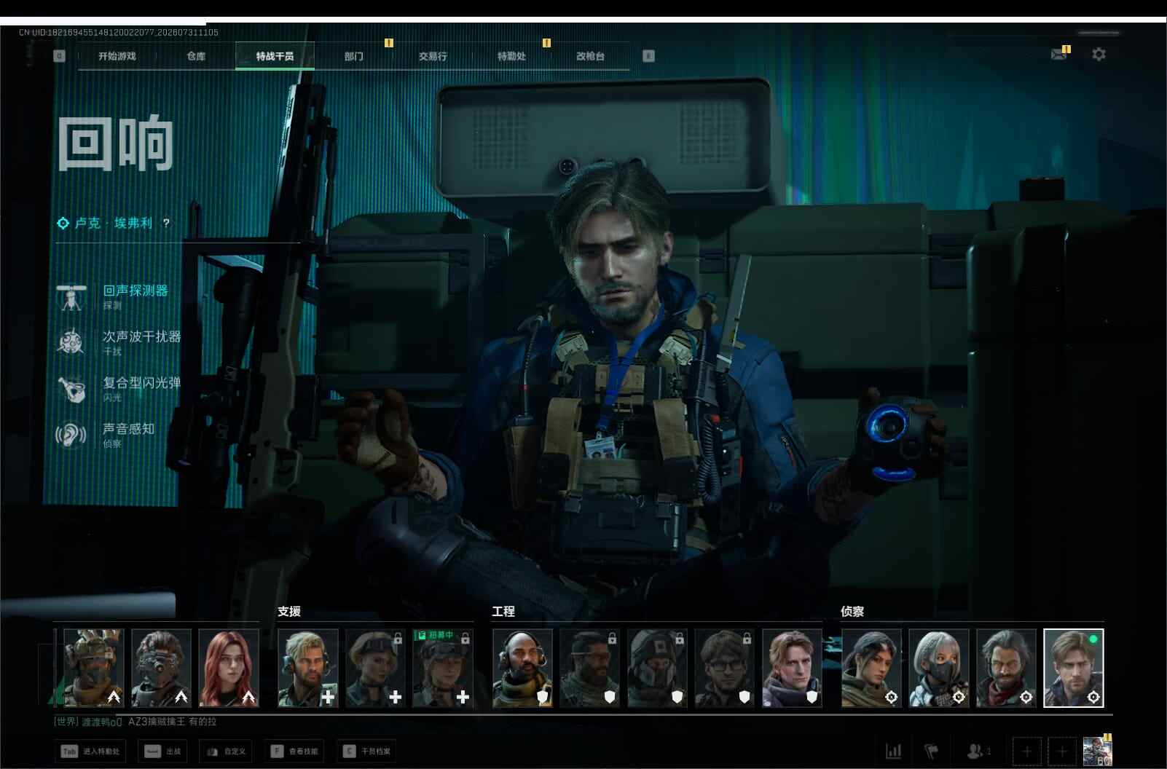Click the flags icon in bottom bar

pos(931,751)
